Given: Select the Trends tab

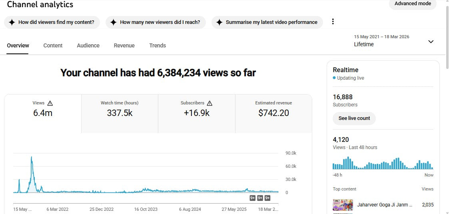Looking at the screenshot, I should pyautogui.click(x=158, y=45).
